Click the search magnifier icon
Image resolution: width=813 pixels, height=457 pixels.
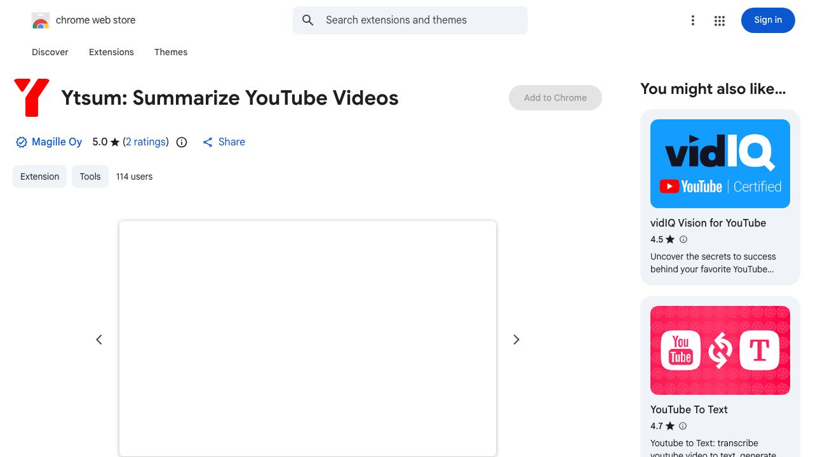pyautogui.click(x=308, y=20)
